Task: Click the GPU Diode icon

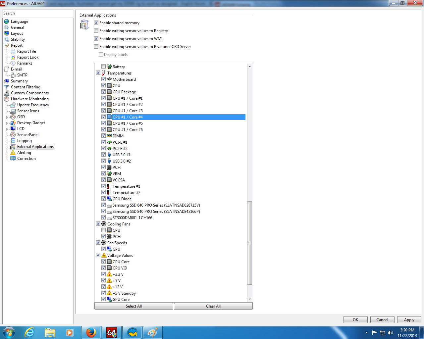Action: [109, 199]
